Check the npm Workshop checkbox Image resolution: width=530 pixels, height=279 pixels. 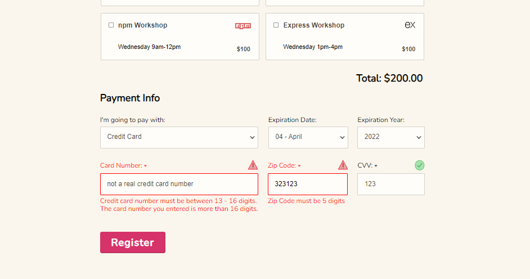click(x=111, y=25)
